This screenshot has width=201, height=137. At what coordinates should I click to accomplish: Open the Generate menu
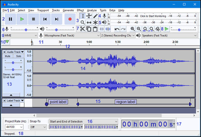point(68,10)
